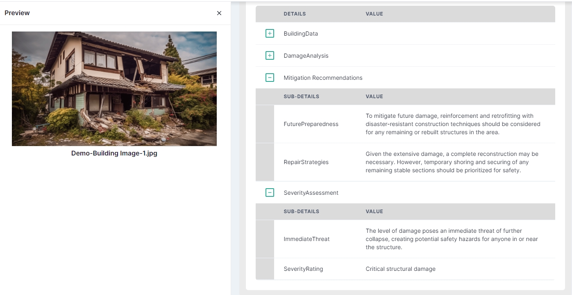Close the Preview panel
Image resolution: width=572 pixels, height=295 pixels.
pos(219,13)
